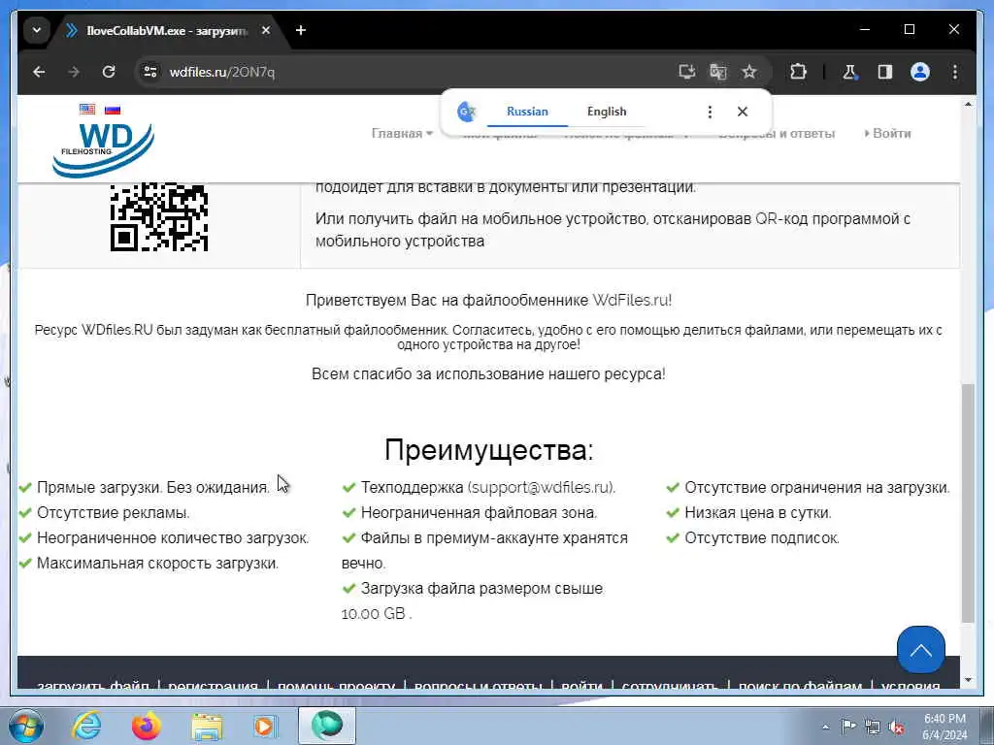Viewport: 994px width, 745px height.
Task: Click text Низкая цена в сутки.
Action: point(758,513)
